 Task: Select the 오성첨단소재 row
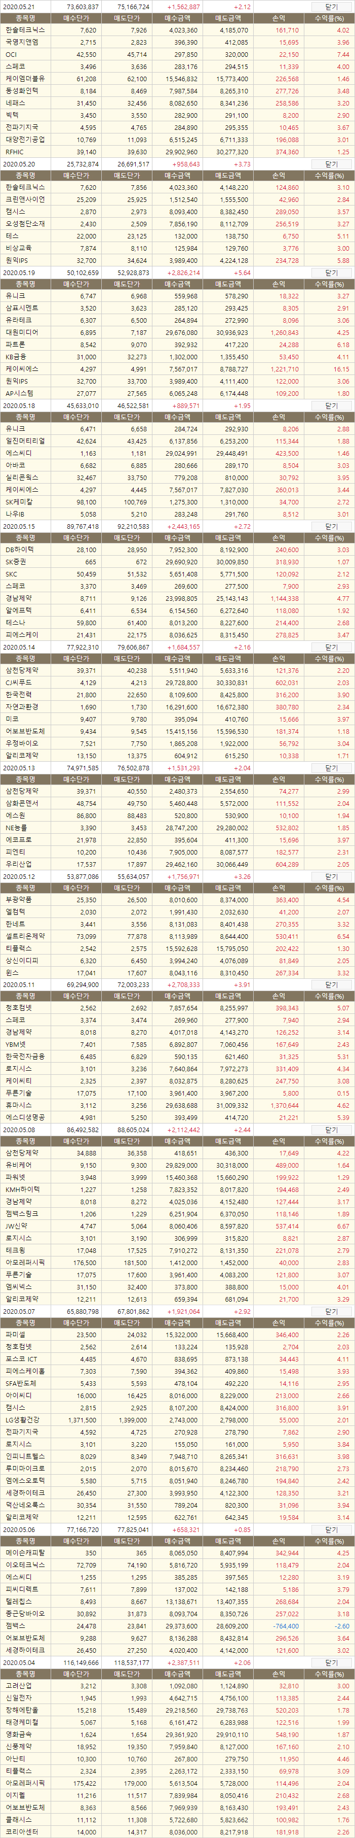tap(177, 223)
